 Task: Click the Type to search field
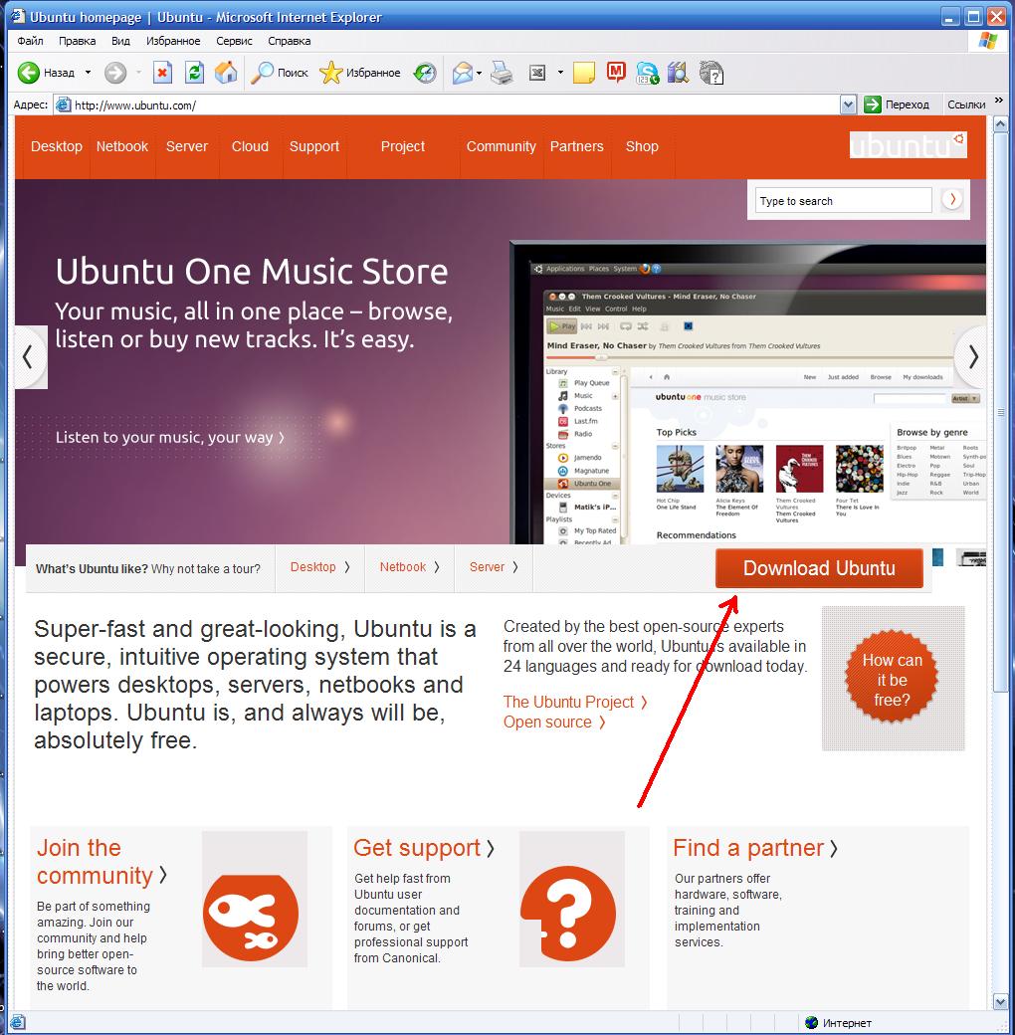point(844,201)
